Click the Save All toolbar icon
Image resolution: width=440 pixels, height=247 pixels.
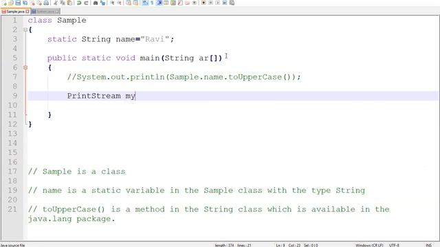25,3
